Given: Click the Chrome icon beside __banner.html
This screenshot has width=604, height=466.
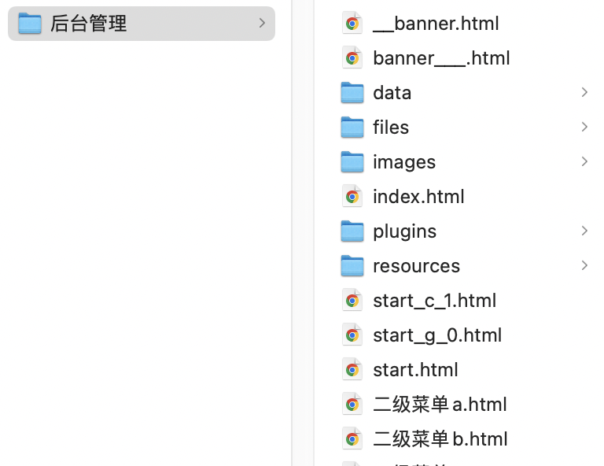Looking at the screenshot, I should (352, 24).
